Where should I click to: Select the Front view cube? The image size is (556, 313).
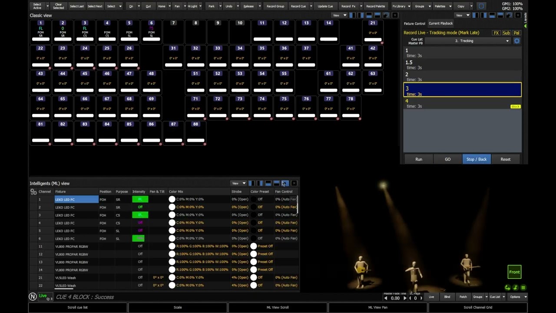click(x=514, y=272)
